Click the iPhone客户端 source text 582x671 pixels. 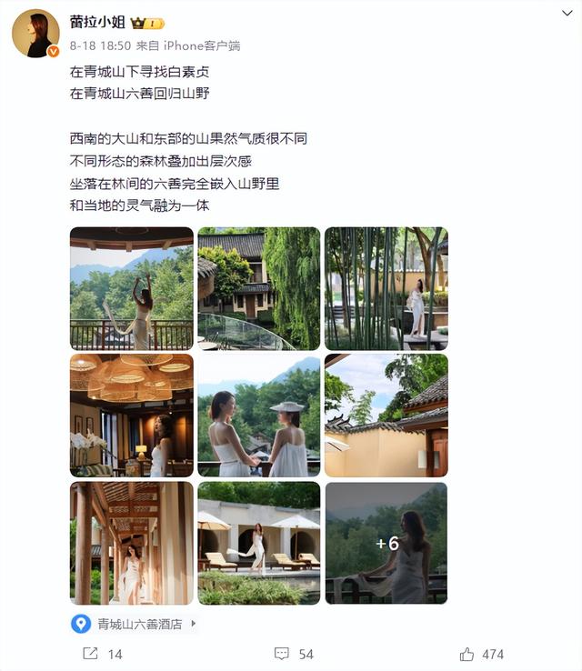click(202, 45)
